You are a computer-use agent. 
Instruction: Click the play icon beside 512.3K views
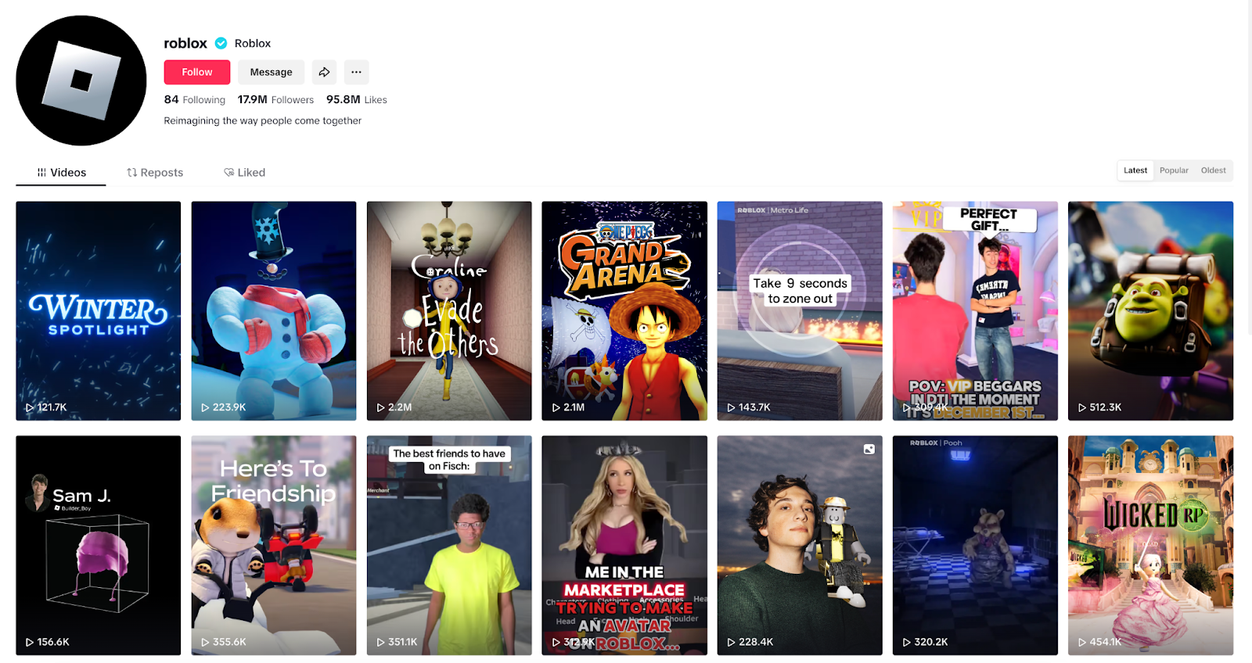(1082, 407)
